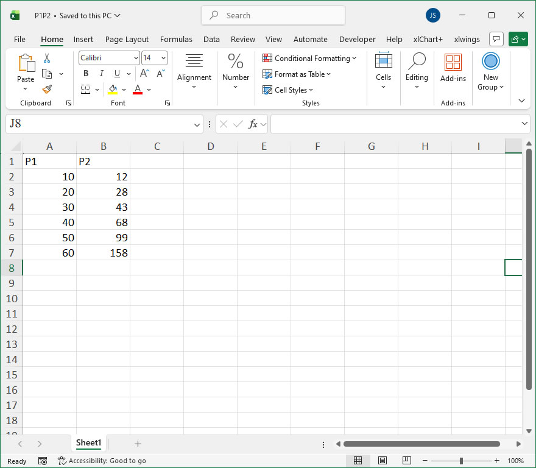This screenshot has width=536, height=468.
Task: Click the Increase Font Size icon
Action: [144, 74]
